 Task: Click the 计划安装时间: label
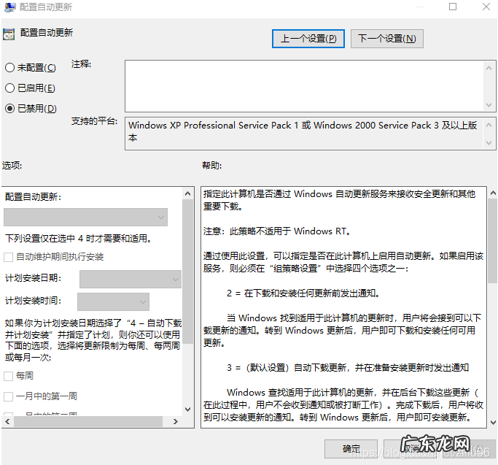point(33,301)
